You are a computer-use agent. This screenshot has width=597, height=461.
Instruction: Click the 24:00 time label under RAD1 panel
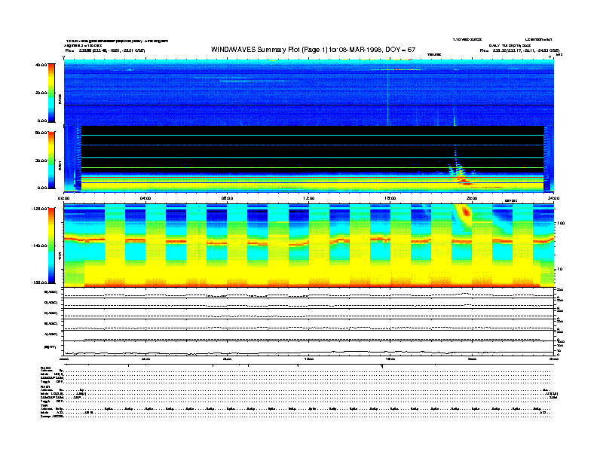[553, 198]
